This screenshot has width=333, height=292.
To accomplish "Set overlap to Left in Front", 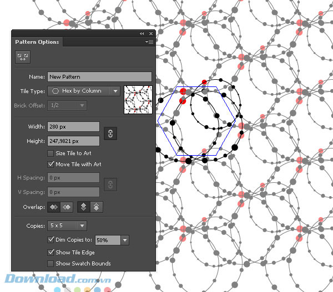I will (54, 207).
